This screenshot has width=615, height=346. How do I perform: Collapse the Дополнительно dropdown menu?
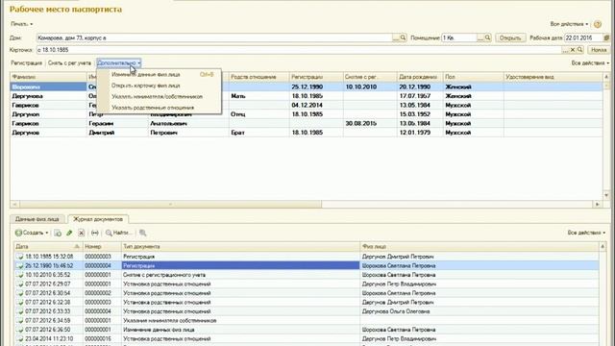point(118,62)
